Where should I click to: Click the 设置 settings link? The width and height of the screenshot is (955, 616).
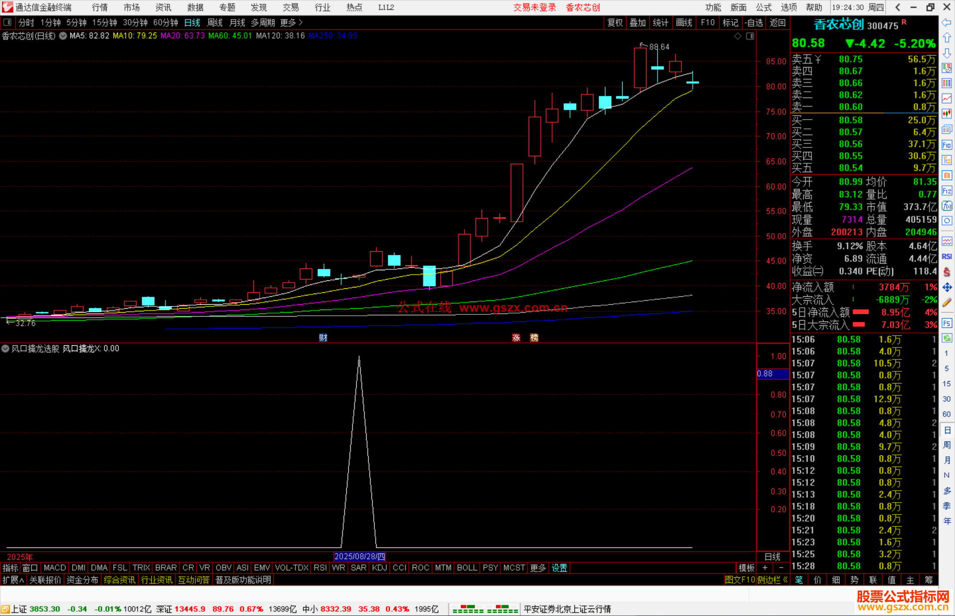pos(559,568)
